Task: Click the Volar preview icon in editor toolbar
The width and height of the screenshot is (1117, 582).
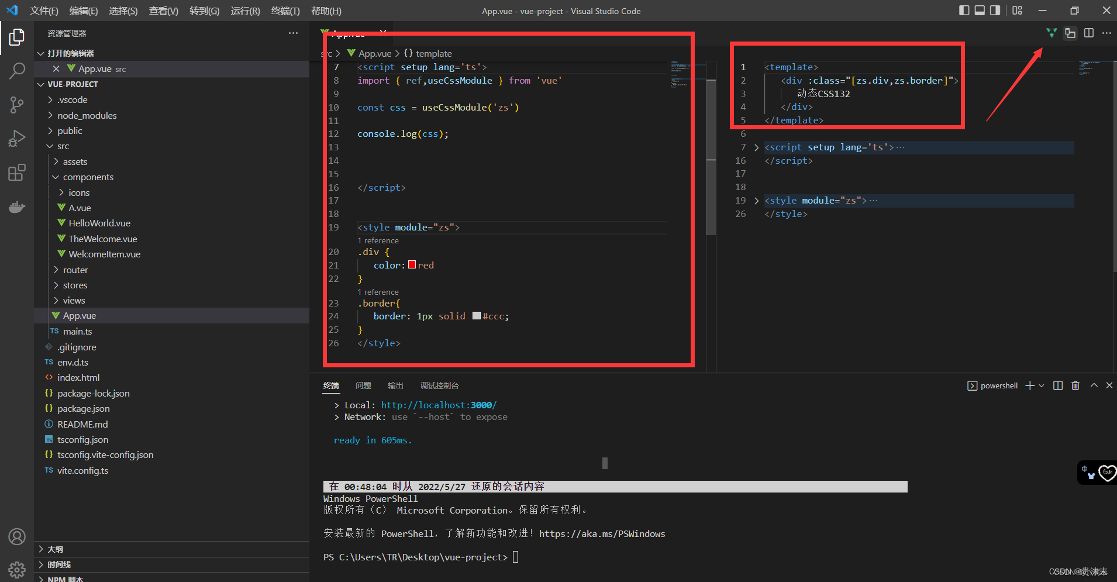Action: (1052, 33)
